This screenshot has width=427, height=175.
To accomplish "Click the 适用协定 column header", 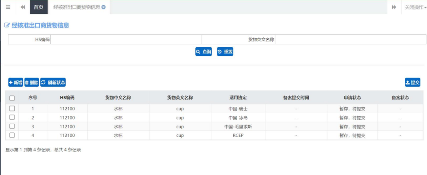I will [238, 98].
